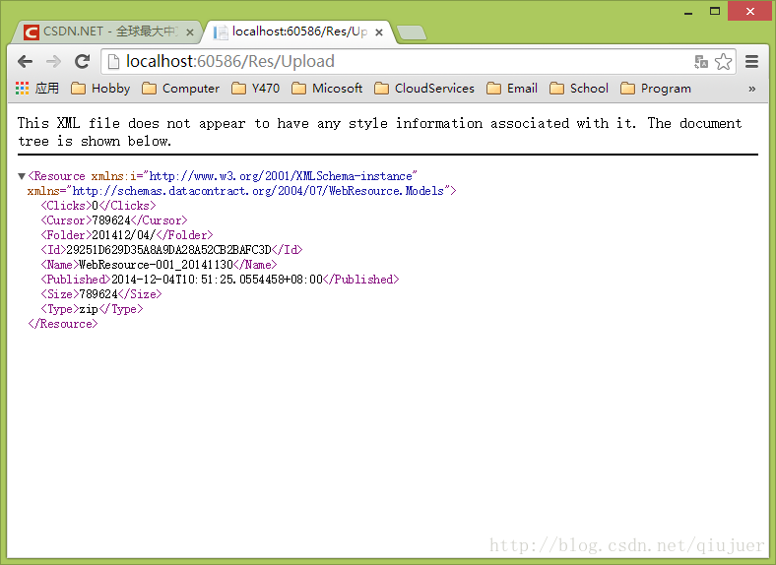
Task: Click the page icon in the address bar
Action: [113, 62]
